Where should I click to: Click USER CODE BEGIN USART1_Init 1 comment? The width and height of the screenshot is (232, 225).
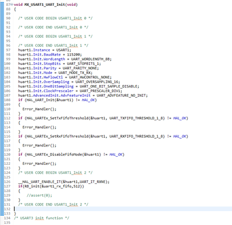pyautogui.click(x=55, y=36)
